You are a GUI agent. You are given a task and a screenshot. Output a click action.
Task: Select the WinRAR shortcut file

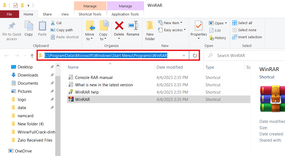(158, 99)
